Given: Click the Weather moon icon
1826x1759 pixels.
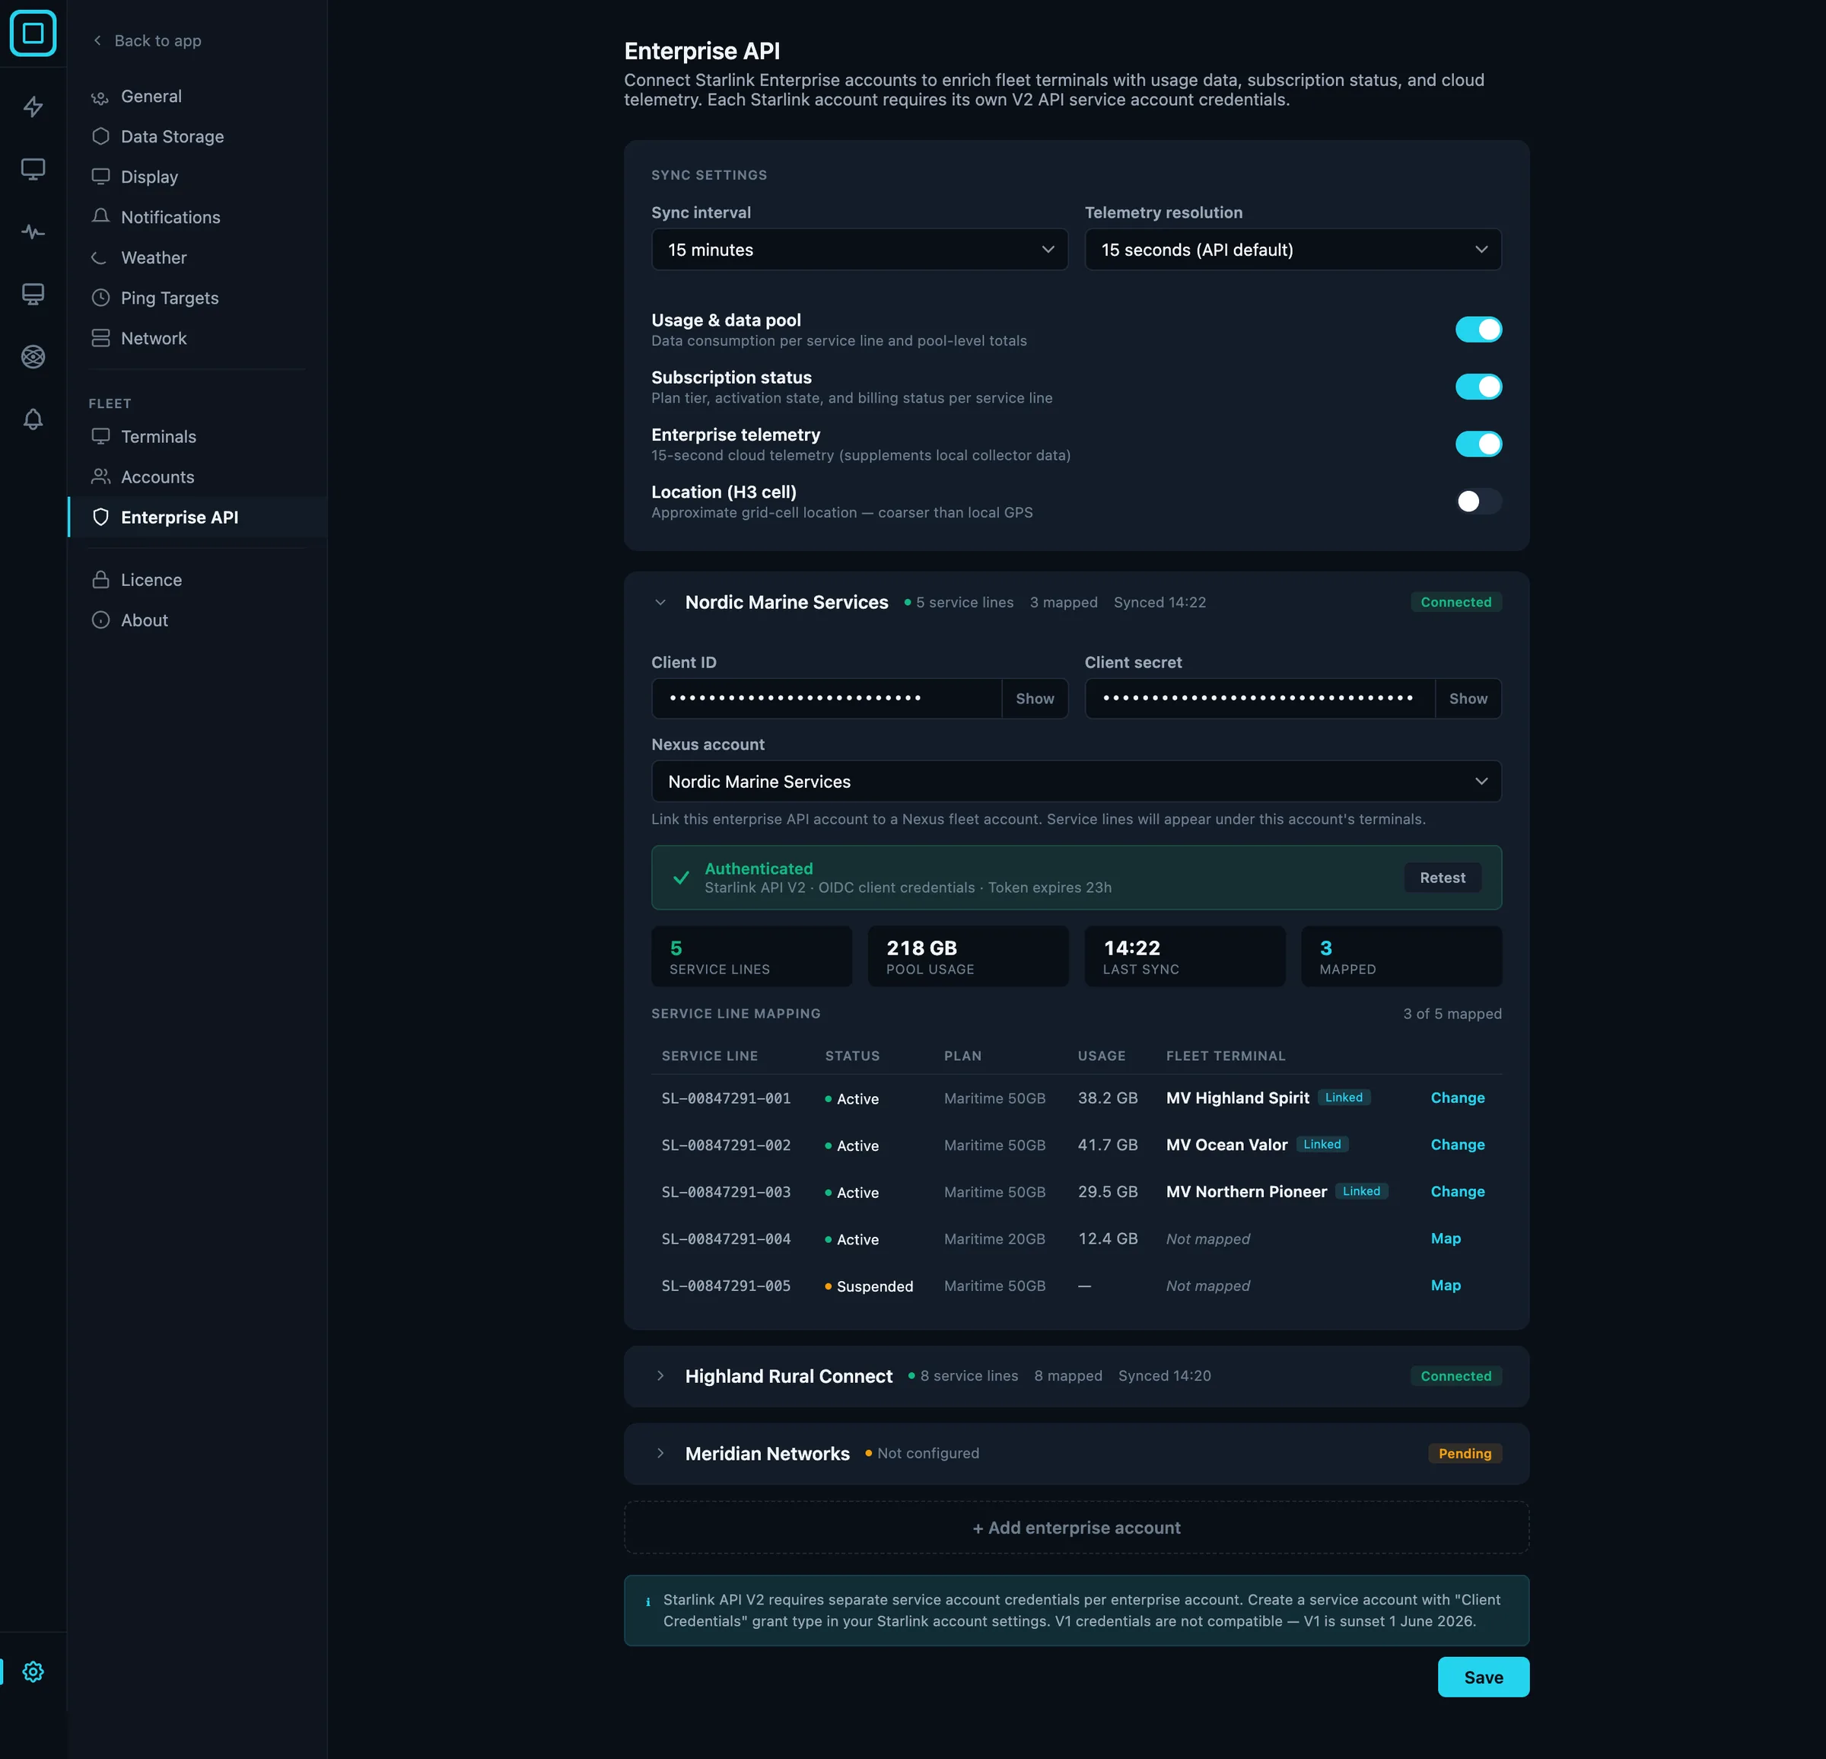Looking at the screenshot, I should 100,257.
